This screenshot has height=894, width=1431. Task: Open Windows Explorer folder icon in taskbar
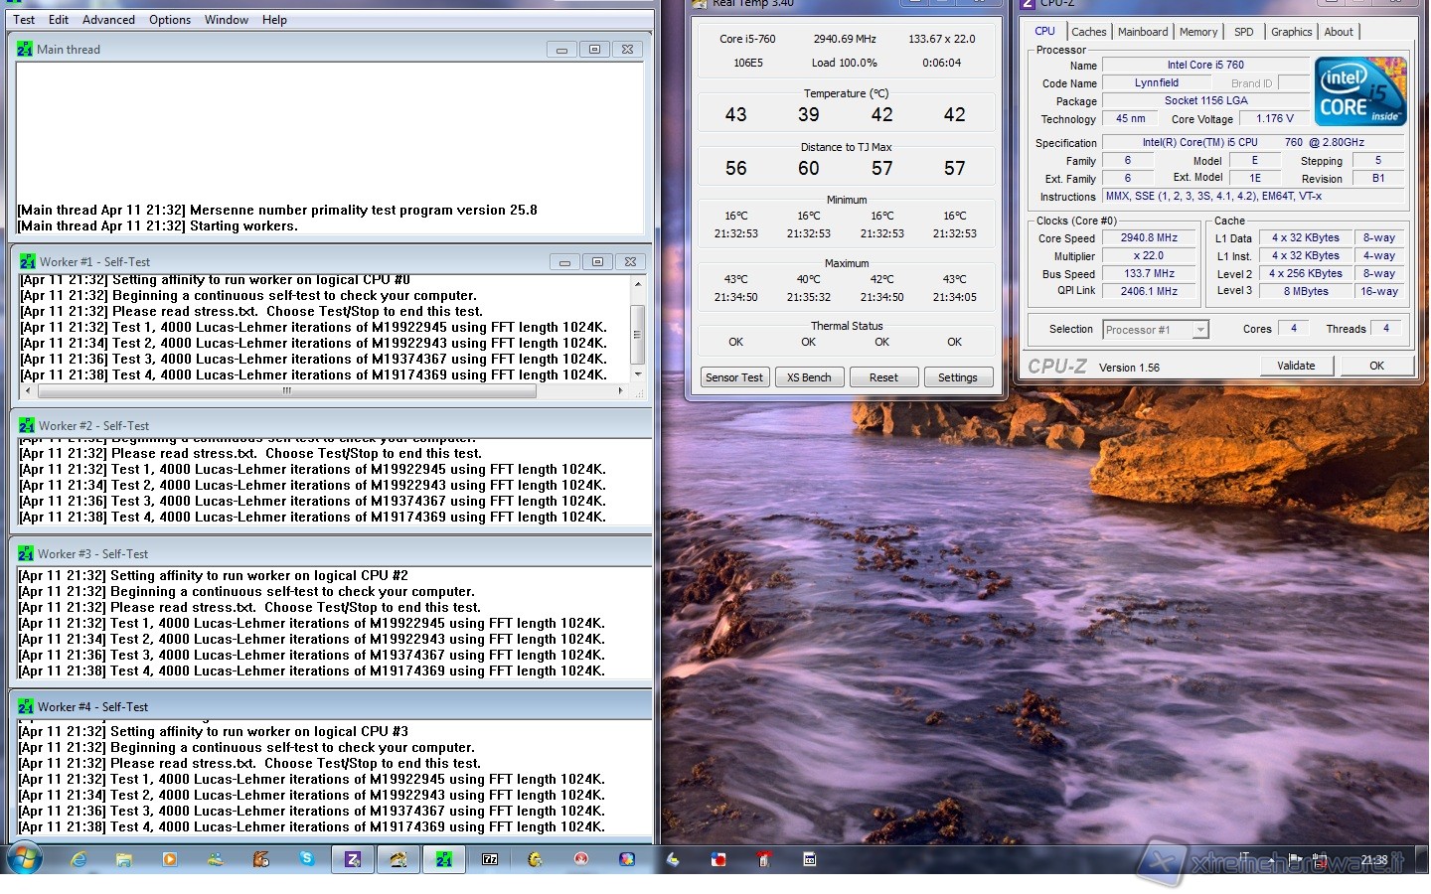[x=124, y=859]
